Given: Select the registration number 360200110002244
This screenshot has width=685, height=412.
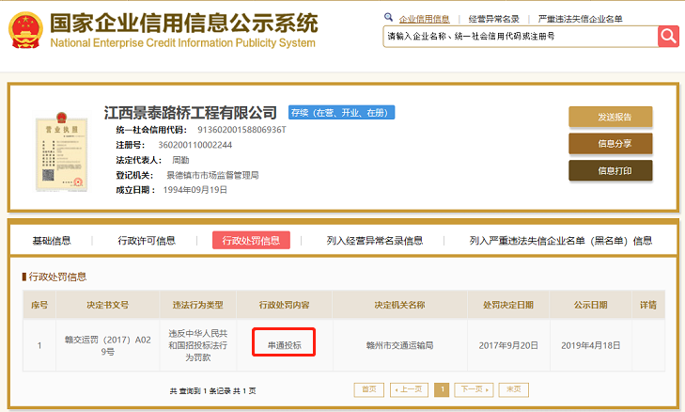Looking at the screenshot, I should [195, 145].
